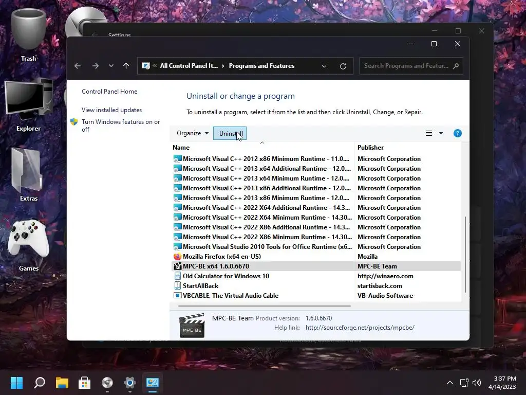
Task: Open Control Panel Home link
Action: [x=109, y=92]
